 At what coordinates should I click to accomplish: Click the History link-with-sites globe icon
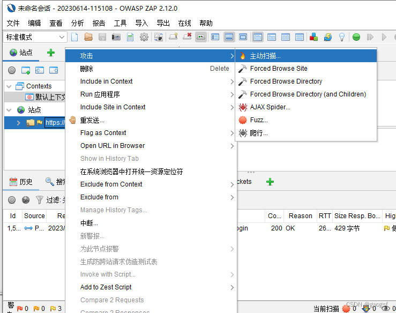[26, 200]
